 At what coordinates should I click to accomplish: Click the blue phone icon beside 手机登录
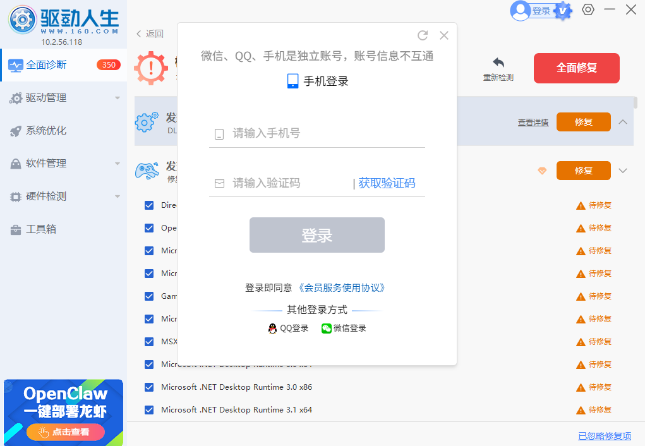tap(292, 81)
